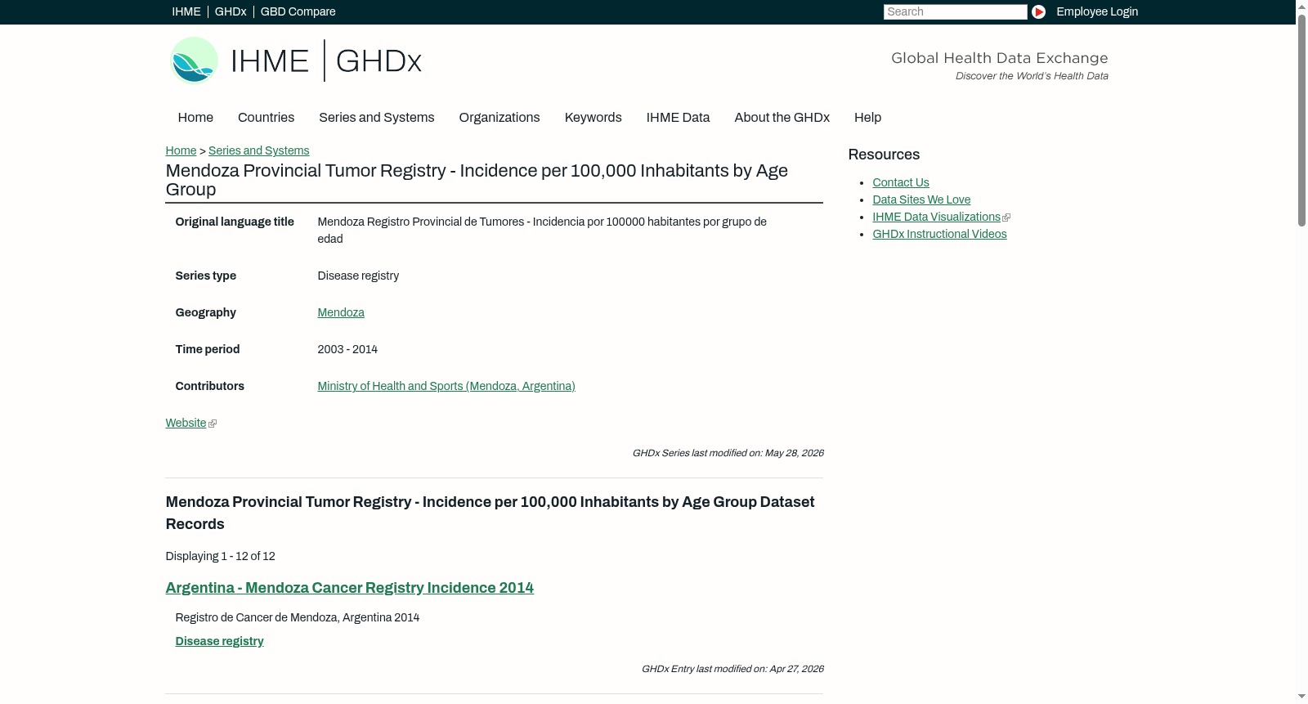Click the IHME leaf logo icon
The width and height of the screenshot is (1308, 704).
pos(194,61)
